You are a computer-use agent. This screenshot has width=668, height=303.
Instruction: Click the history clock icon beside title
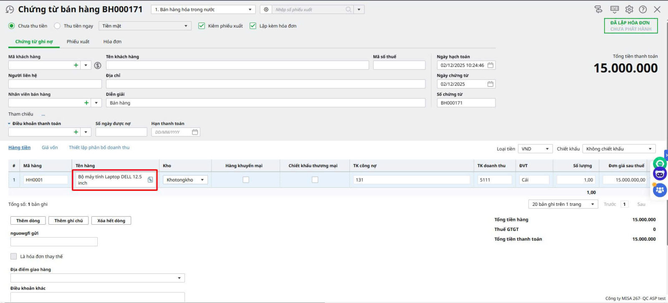pyautogui.click(x=10, y=10)
